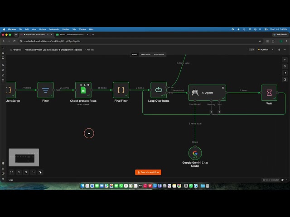Expand the Publish dropdown arrow
Image resolution: width=290 pixels, height=217 pixels.
pos(272,50)
